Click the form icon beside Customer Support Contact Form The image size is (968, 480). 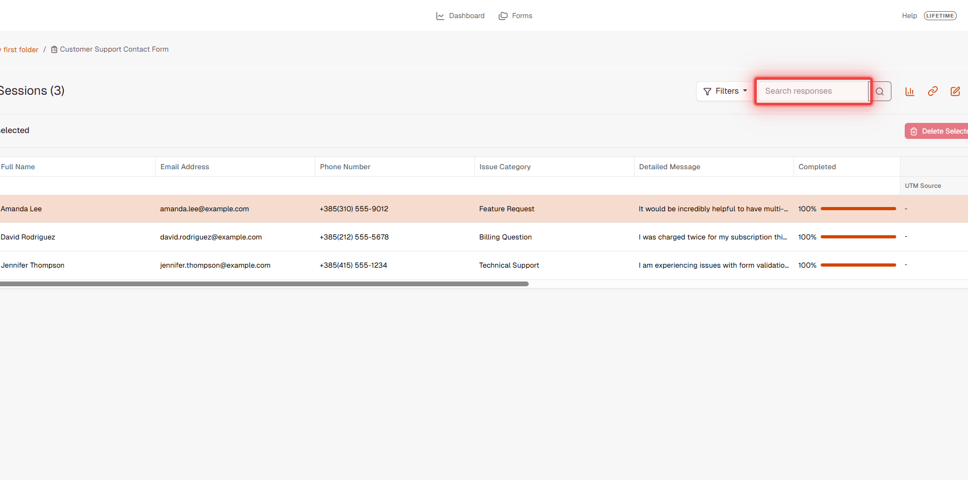[x=54, y=49]
